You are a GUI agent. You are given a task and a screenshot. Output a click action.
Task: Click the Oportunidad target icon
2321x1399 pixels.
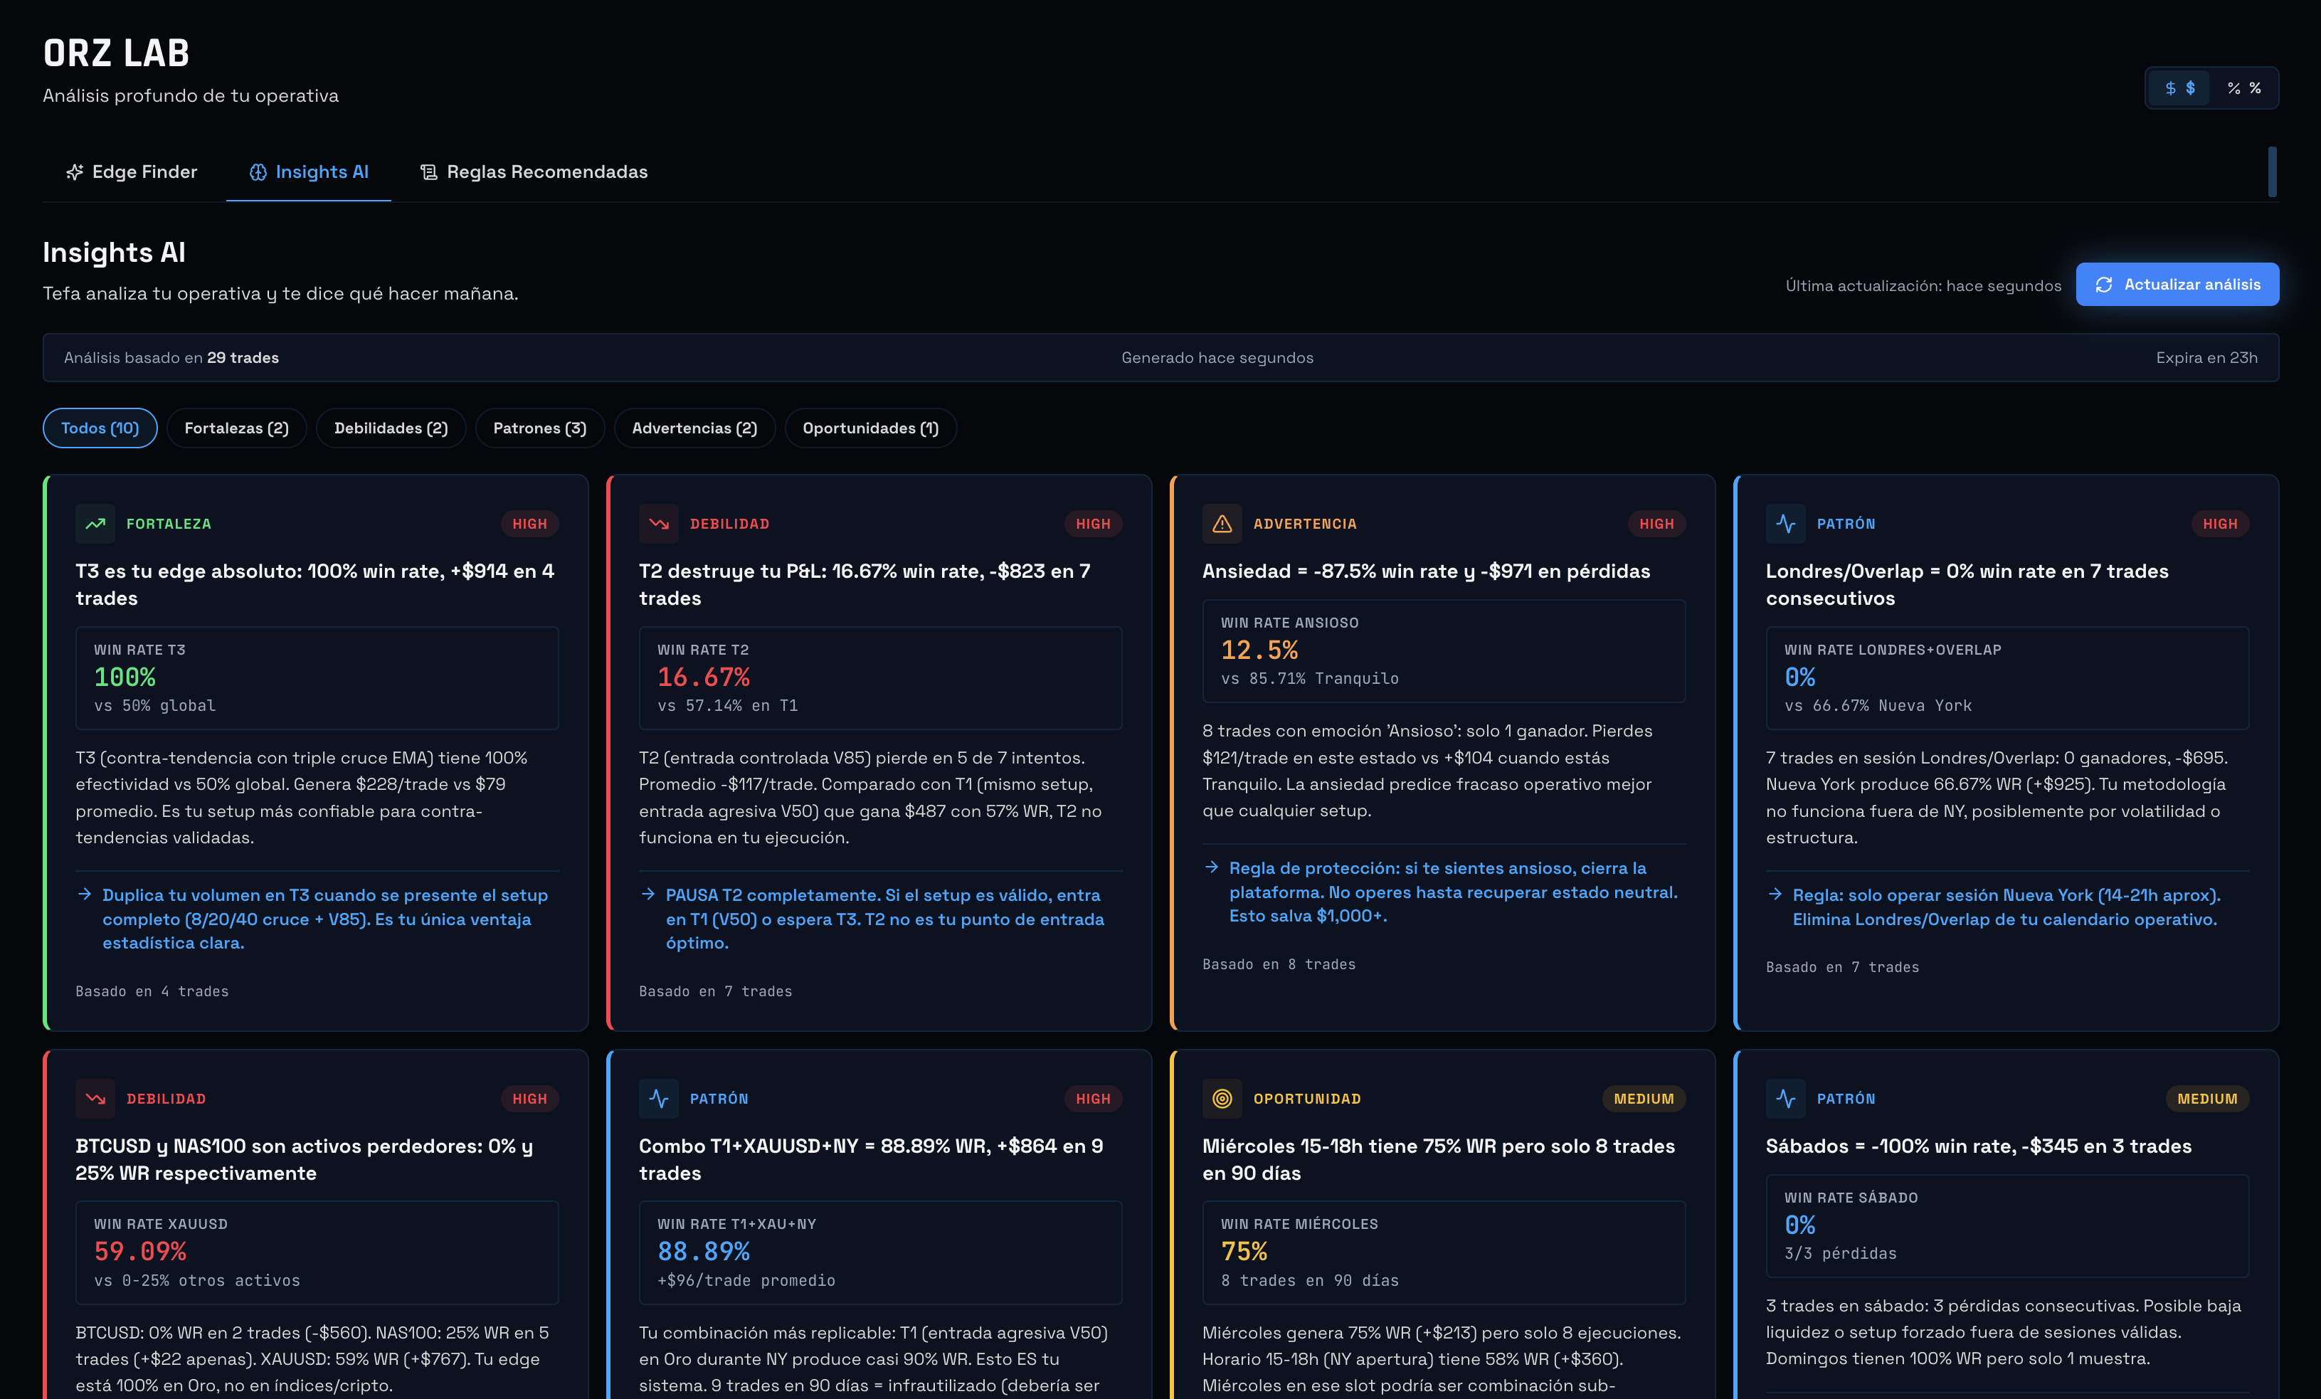[1222, 1099]
